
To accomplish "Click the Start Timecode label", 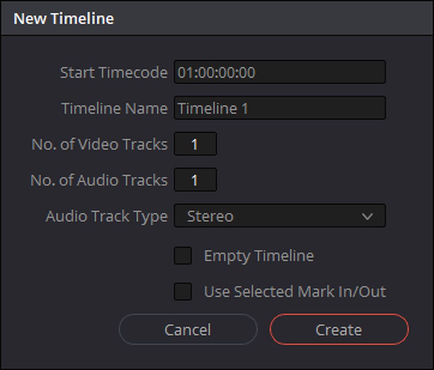I will click(x=114, y=72).
